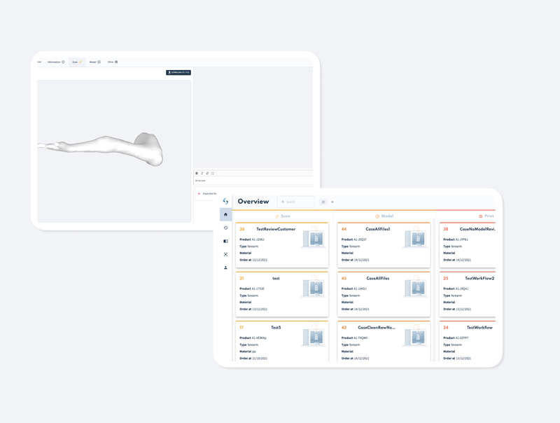Open the TestReviewCustomer case card

(x=282, y=245)
